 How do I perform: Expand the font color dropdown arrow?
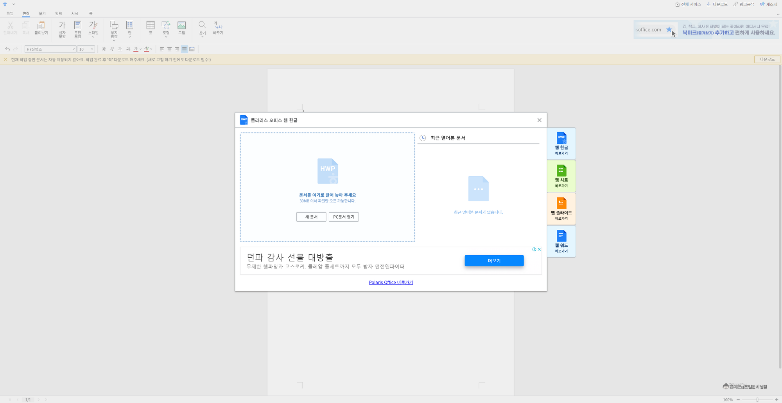[x=141, y=49]
